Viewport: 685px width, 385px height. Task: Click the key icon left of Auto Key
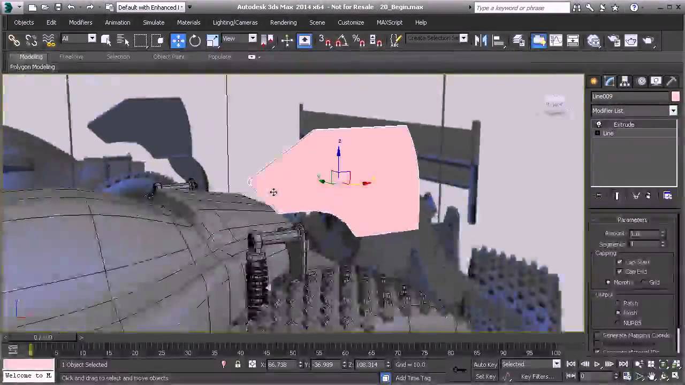(x=459, y=369)
